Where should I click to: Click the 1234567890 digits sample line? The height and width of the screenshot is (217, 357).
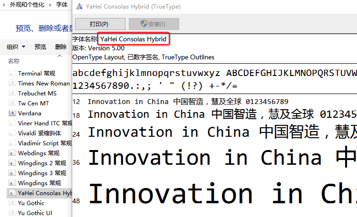click(x=155, y=86)
